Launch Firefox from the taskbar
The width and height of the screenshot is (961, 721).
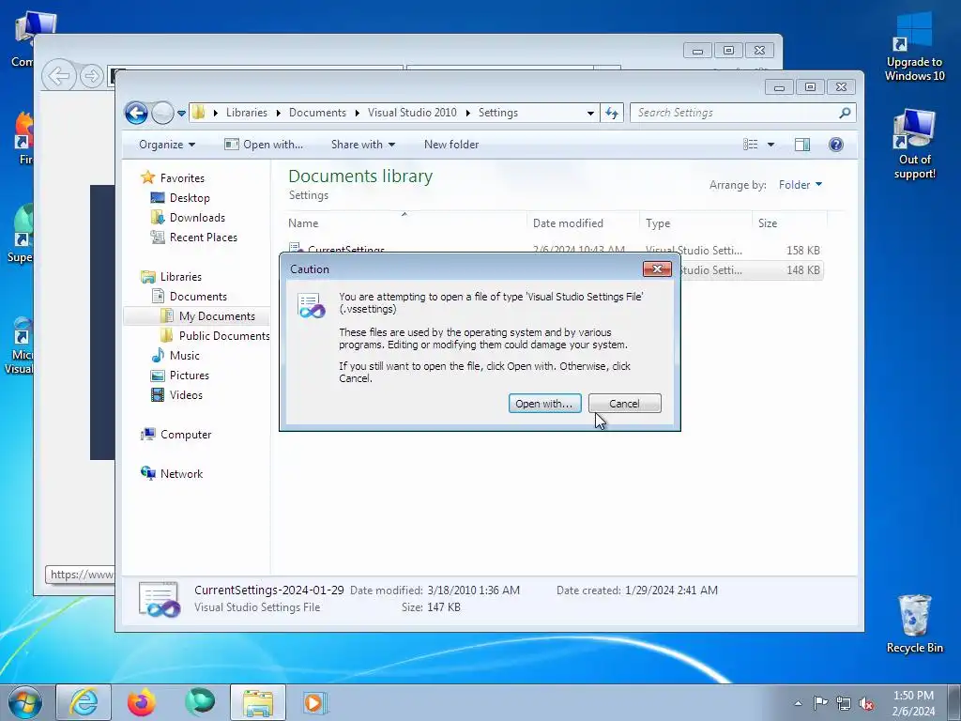click(141, 702)
